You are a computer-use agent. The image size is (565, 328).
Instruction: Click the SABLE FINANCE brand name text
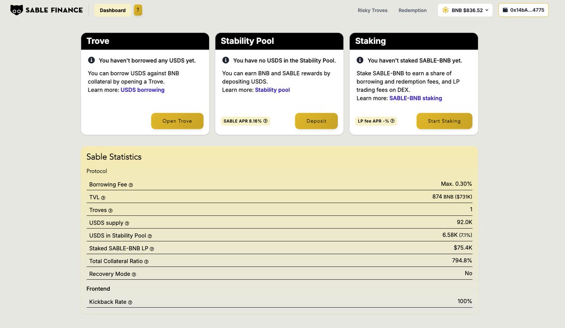pos(55,10)
